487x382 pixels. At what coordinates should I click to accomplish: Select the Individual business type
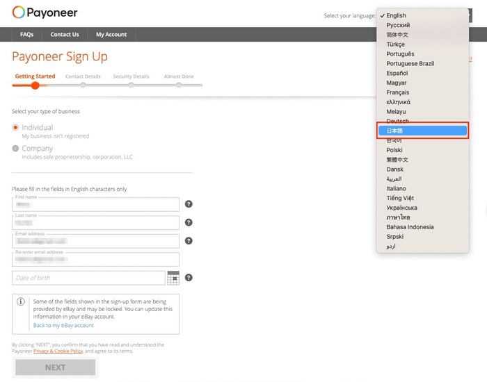tap(16, 128)
